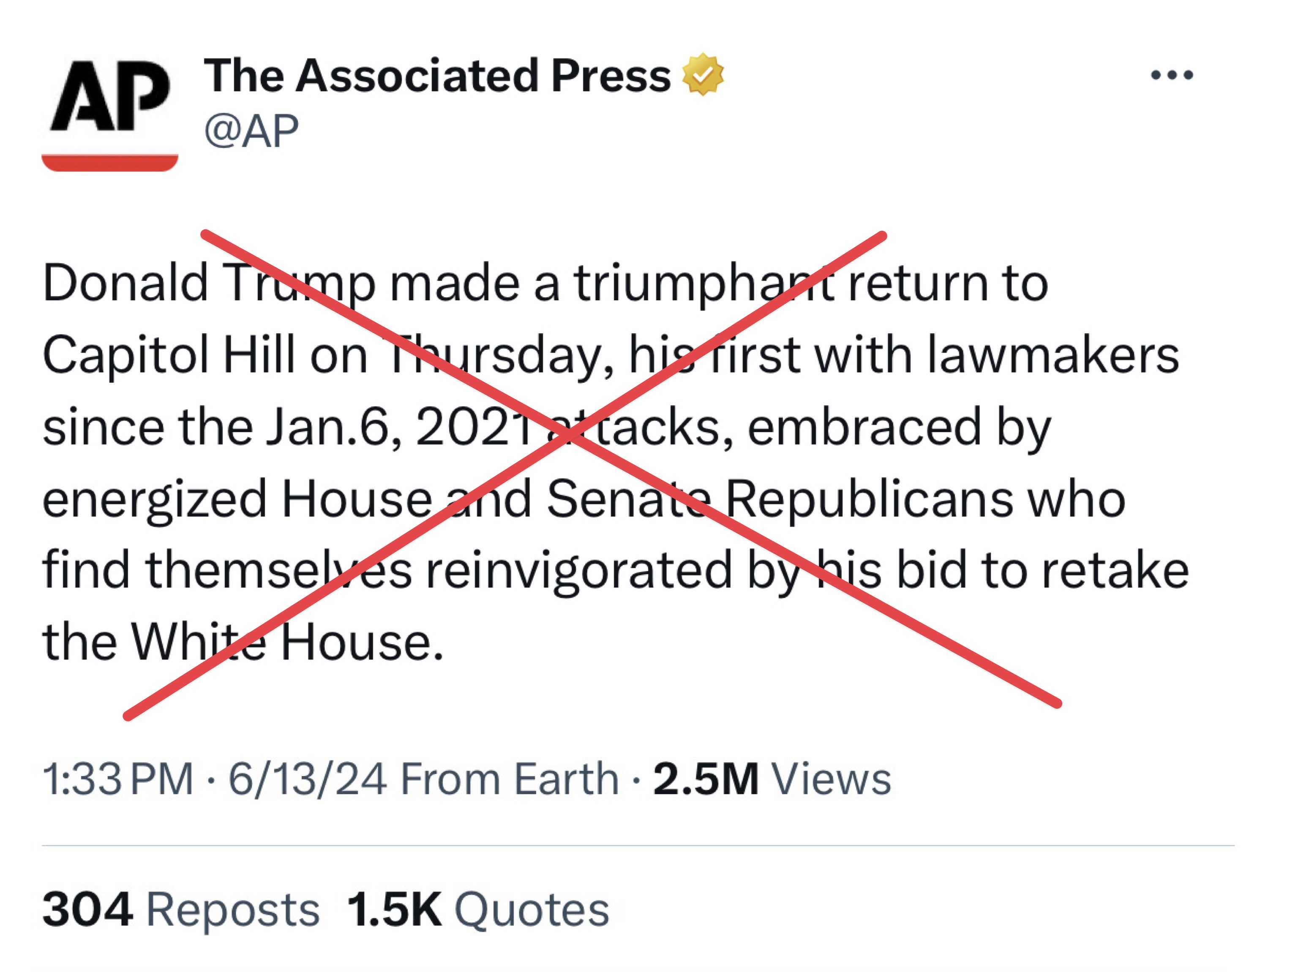This screenshot has height=972, width=1298.
Task: Click the word reinvigorated in the post
Action: pyautogui.click(x=578, y=571)
